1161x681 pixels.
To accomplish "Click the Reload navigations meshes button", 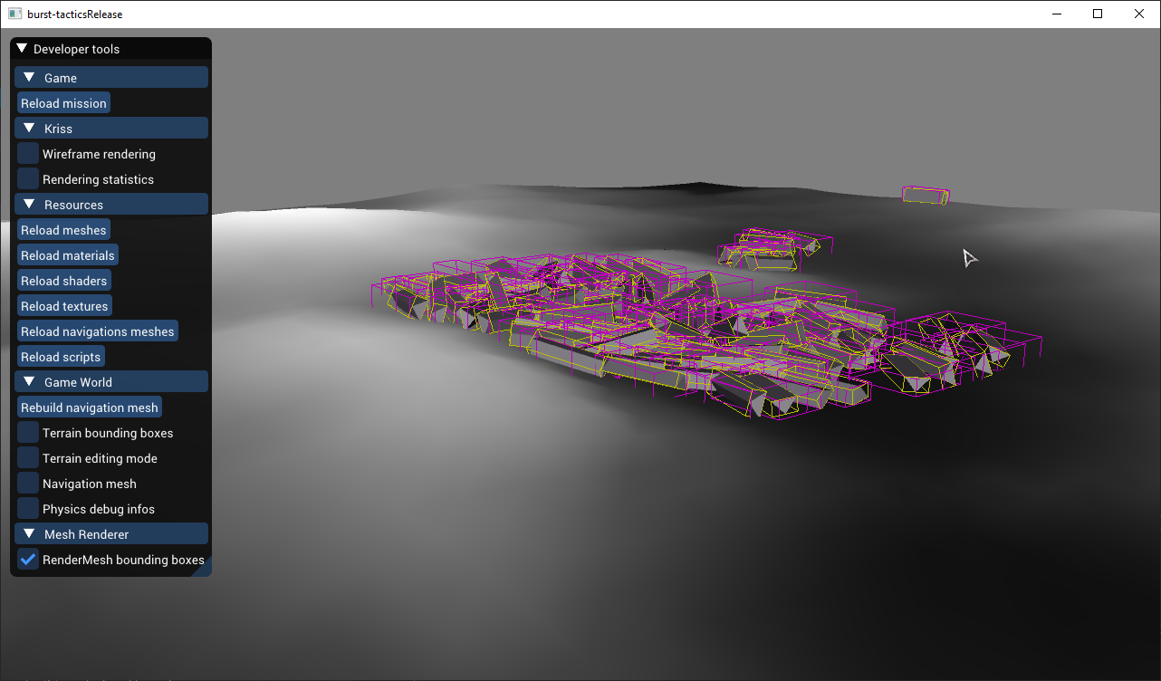I will coord(98,331).
